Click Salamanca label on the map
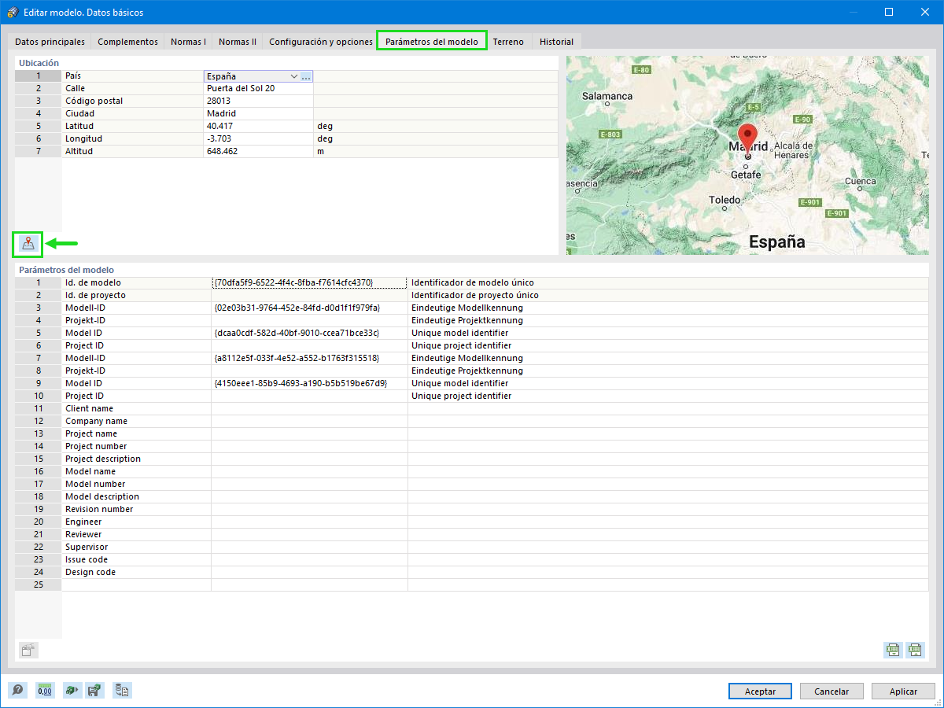Image resolution: width=944 pixels, height=708 pixels. (x=607, y=96)
